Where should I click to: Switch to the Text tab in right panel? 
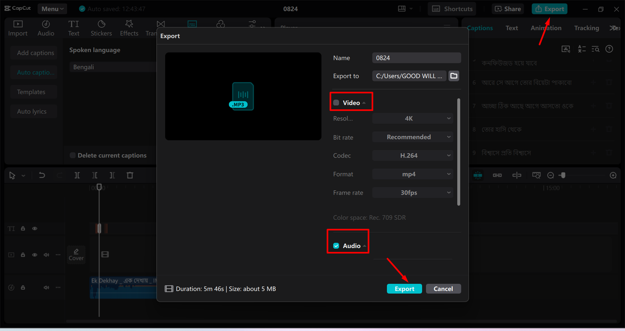click(x=512, y=28)
